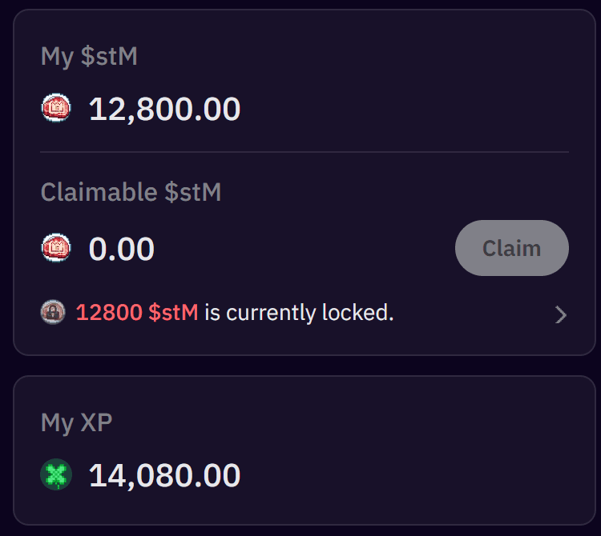Screen dimensions: 601x536
Task: Click the token icon beside the 0.00 amount
Action: click(x=56, y=249)
